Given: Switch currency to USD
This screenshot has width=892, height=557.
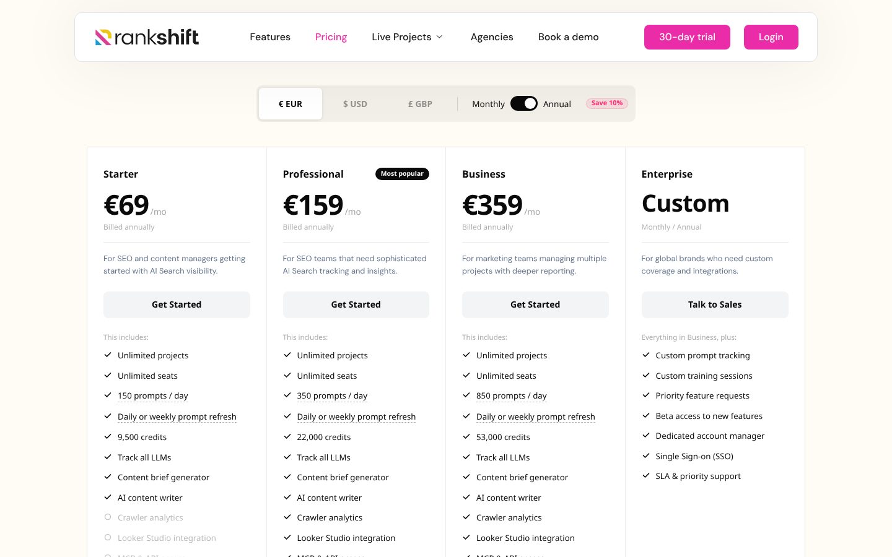Looking at the screenshot, I should (x=355, y=104).
